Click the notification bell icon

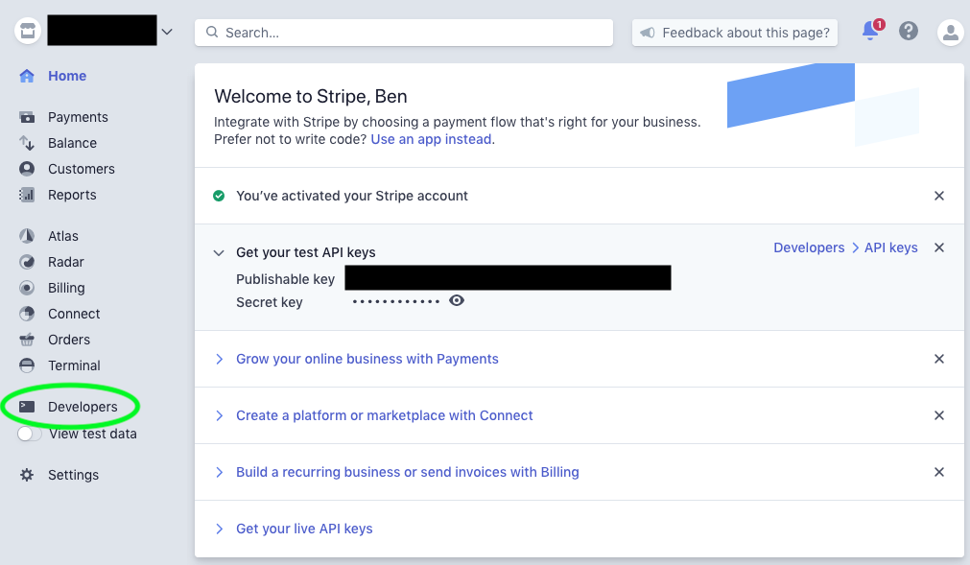coord(870,32)
